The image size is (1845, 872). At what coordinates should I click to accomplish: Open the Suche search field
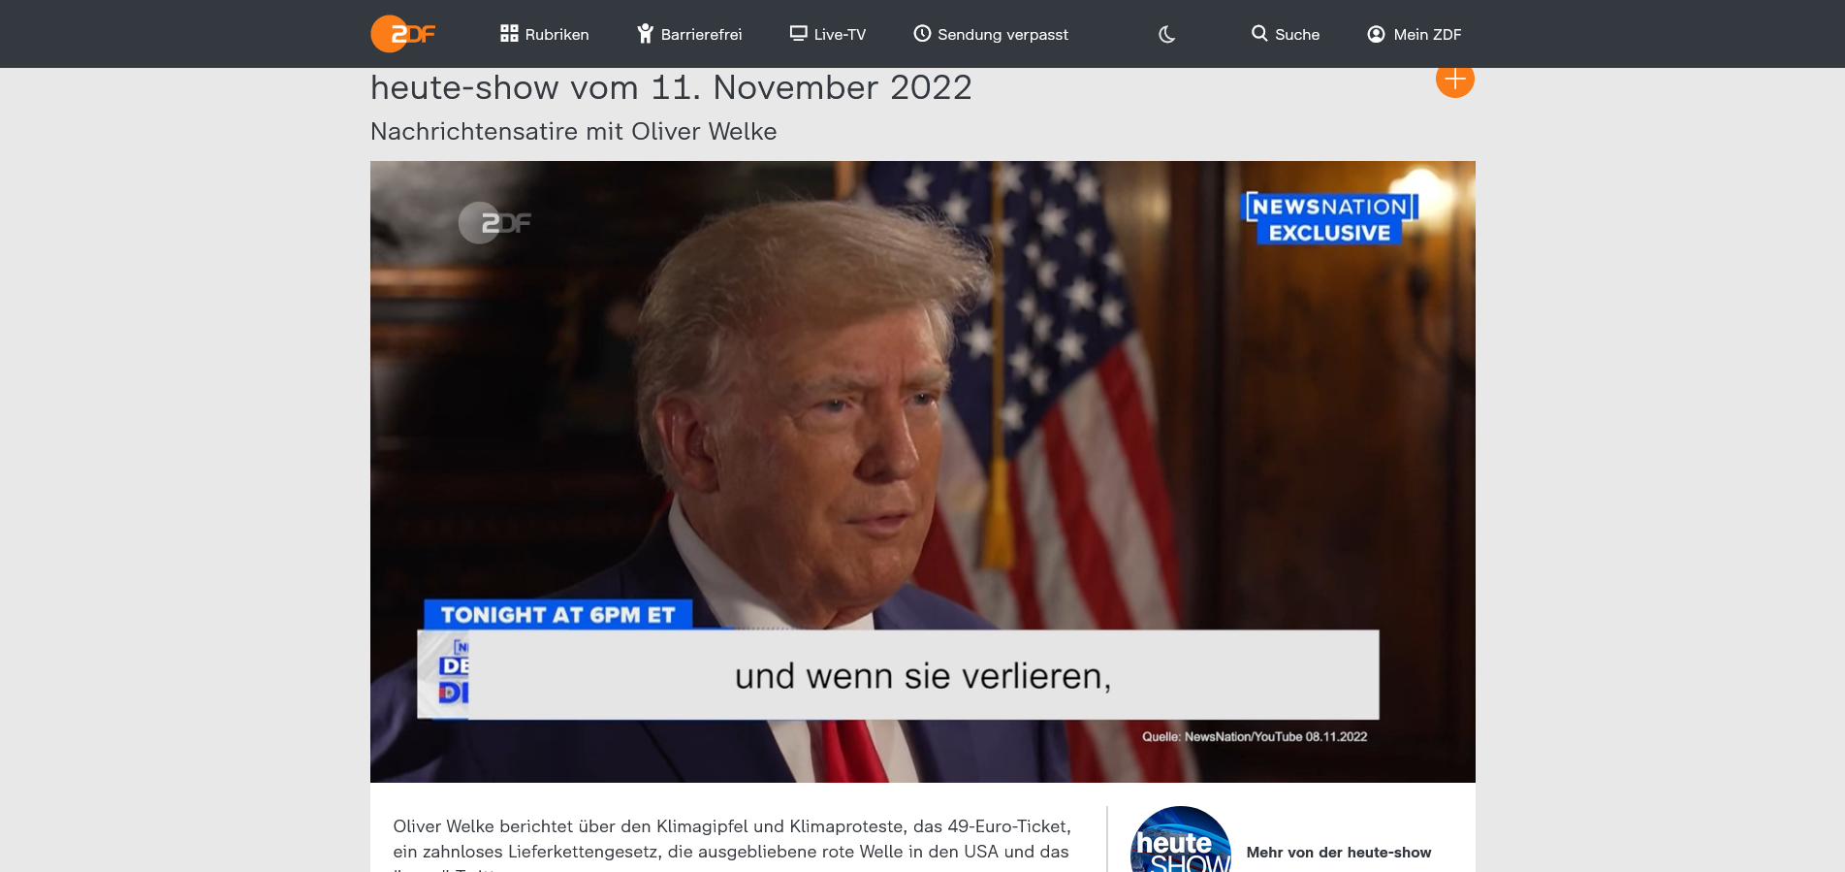coord(1297,35)
